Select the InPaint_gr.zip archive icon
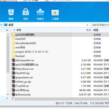Screen dimensions: 109x109 (x=13, y=82)
